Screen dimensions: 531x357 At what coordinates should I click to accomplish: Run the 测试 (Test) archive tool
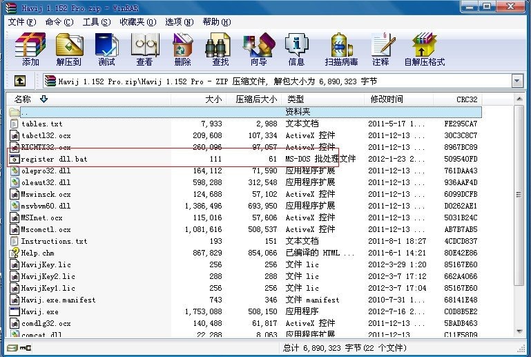pos(106,50)
